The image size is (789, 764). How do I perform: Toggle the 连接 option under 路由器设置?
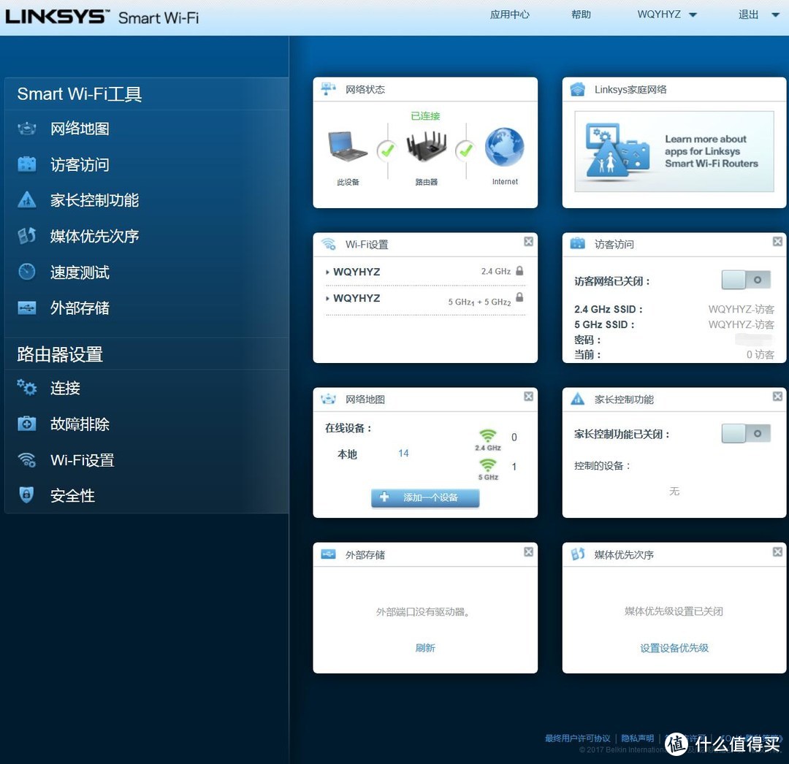(64, 388)
